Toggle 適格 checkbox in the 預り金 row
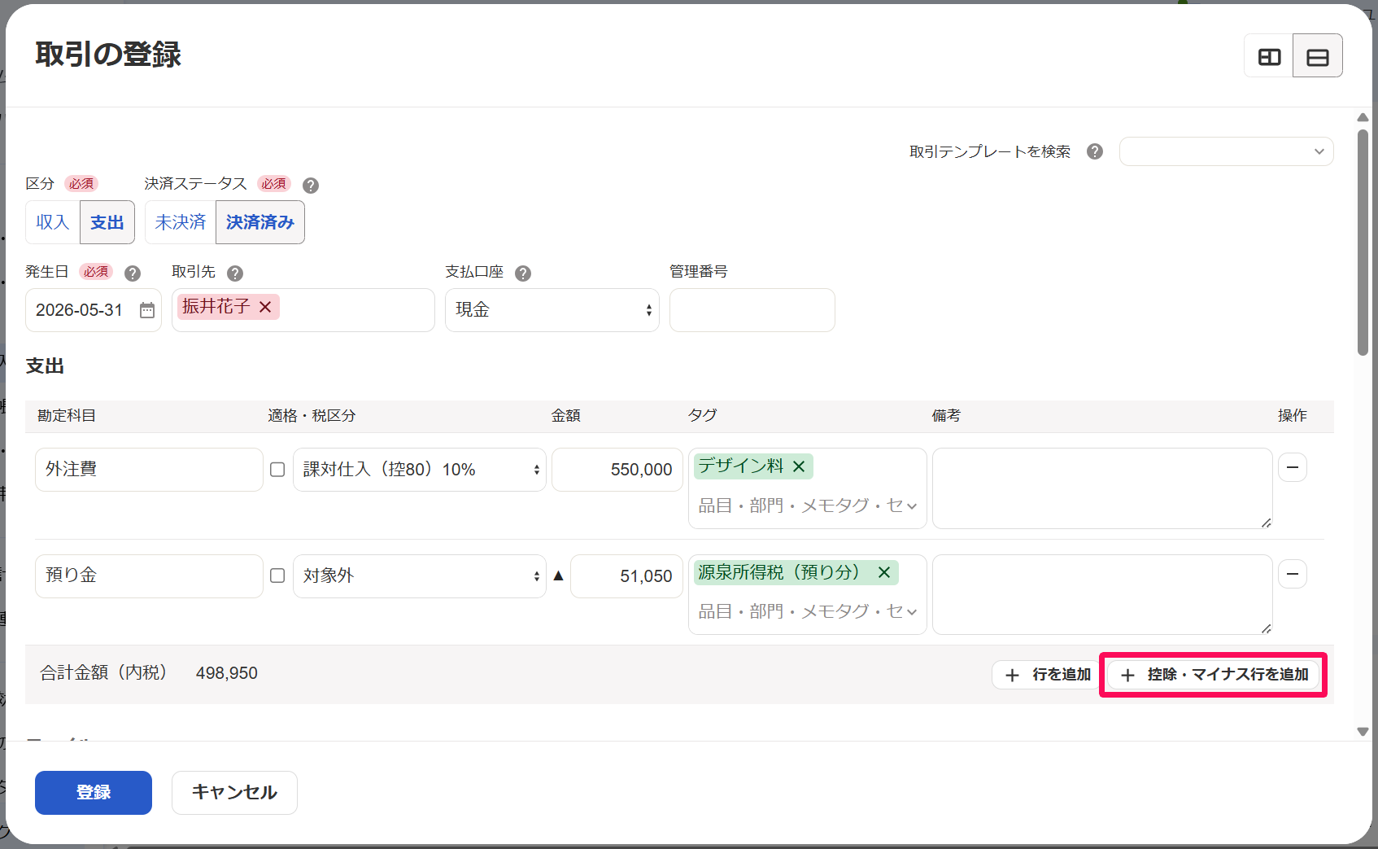1378x849 pixels. coord(277,575)
